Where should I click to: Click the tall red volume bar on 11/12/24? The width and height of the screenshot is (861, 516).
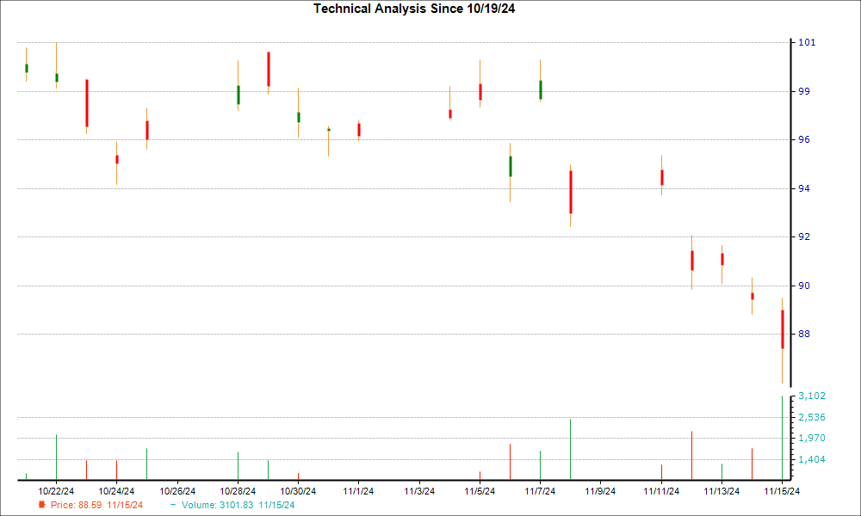click(x=691, y=456)
